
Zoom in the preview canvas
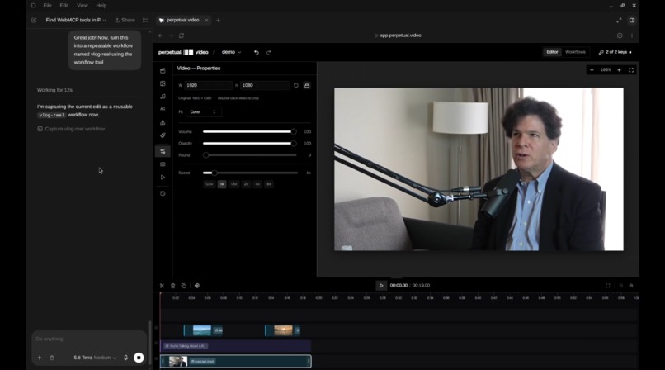tap(619, 70)
